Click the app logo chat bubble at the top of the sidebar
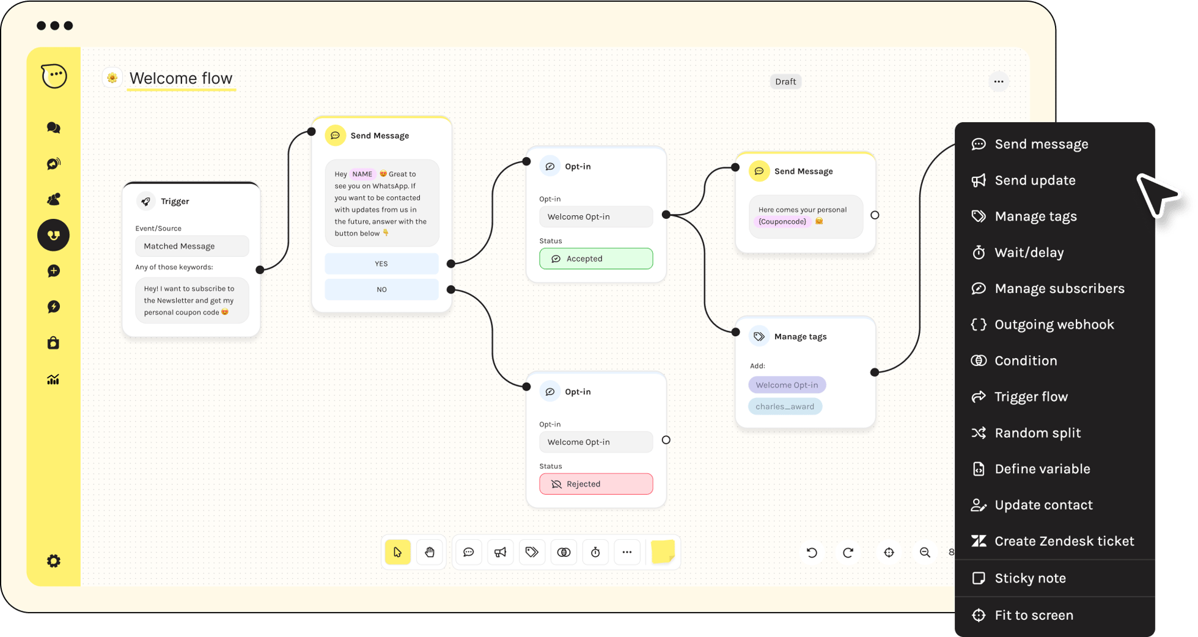This screenshot has width=1198, height=637. point(54,76)
